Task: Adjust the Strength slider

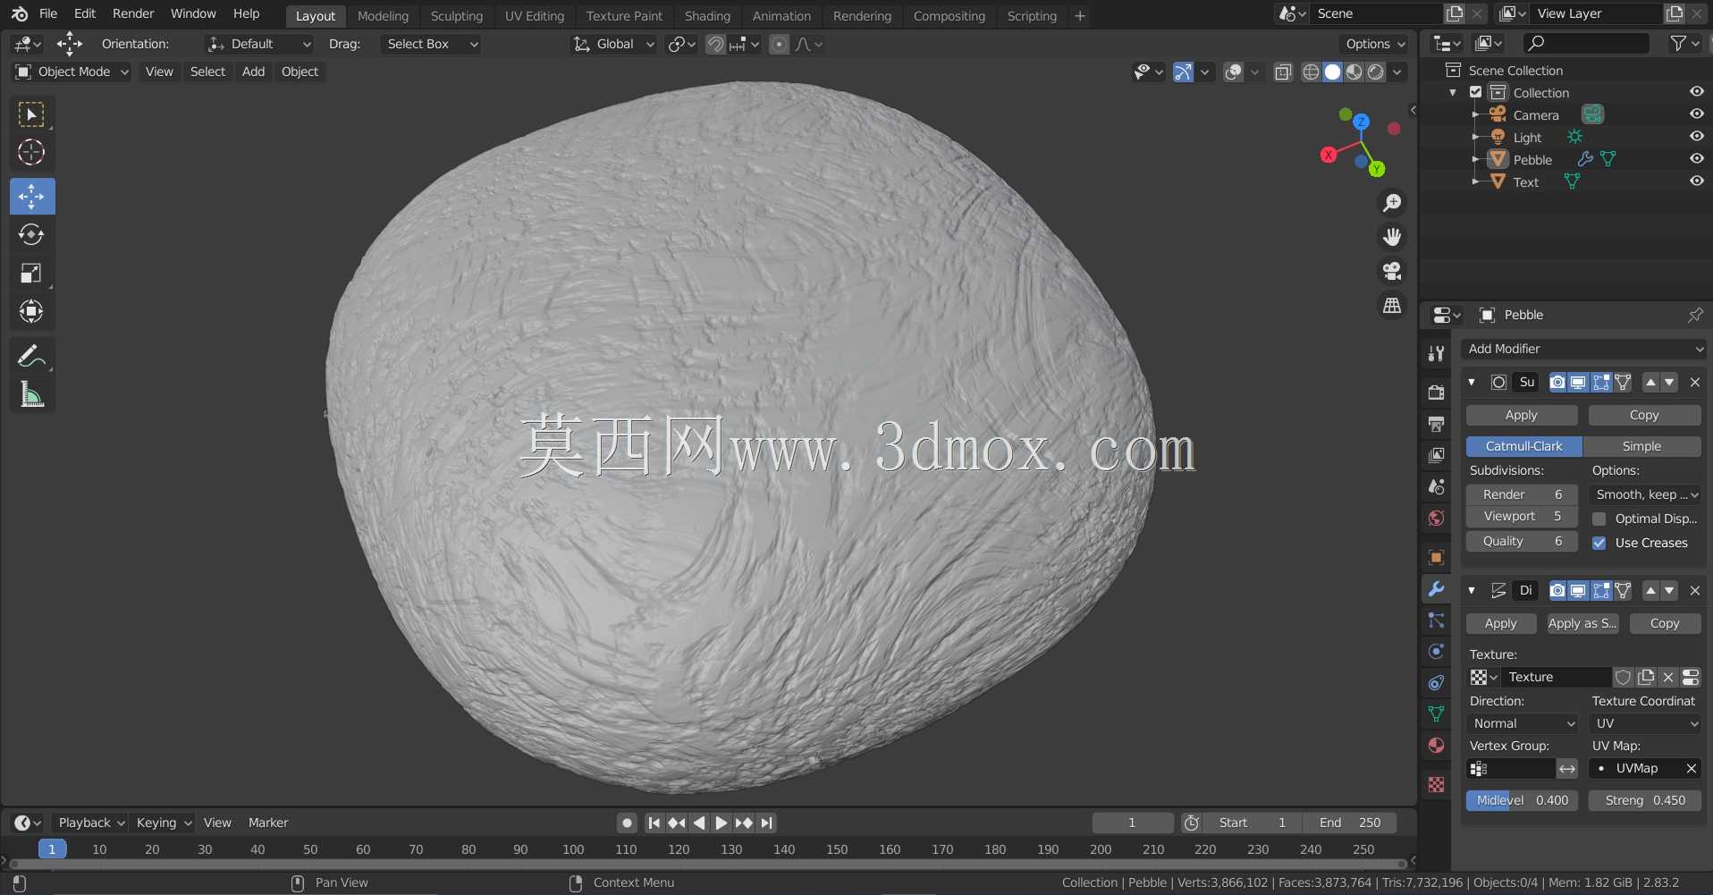Action: tap(1645, 800)
